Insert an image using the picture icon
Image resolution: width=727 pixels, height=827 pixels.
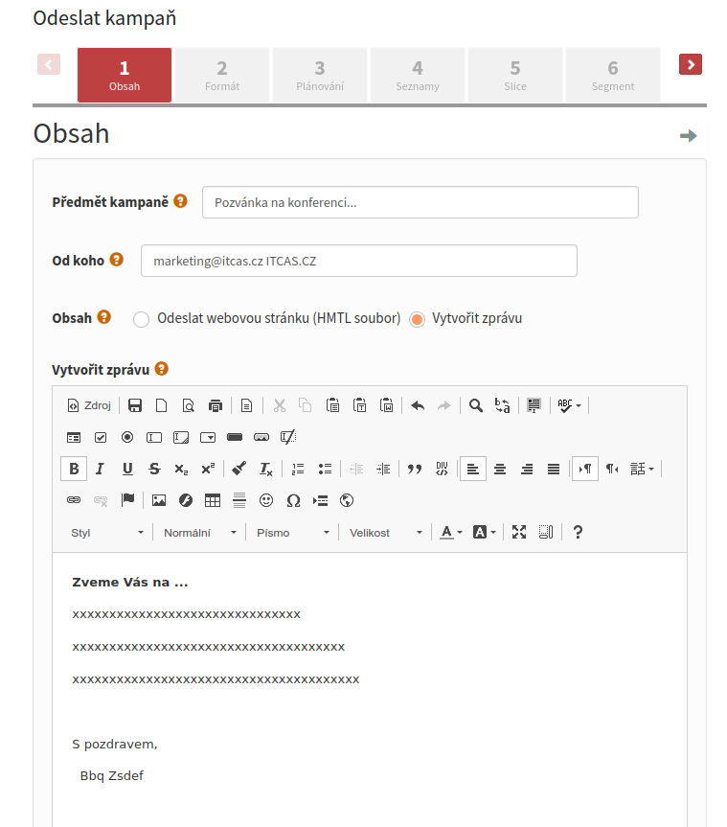[159, 500]
